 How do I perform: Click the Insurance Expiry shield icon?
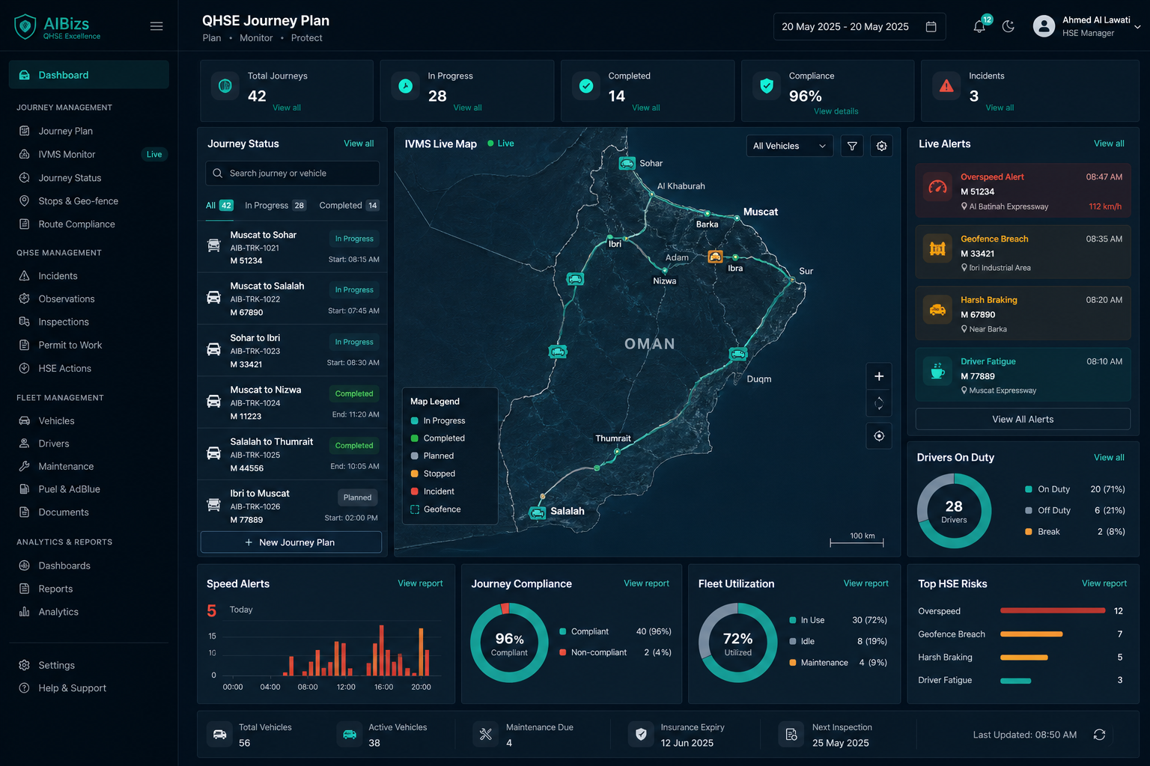[641, 735]
